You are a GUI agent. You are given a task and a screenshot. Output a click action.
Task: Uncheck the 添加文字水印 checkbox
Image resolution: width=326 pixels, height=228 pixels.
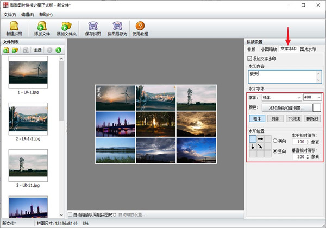click(250, 58)
